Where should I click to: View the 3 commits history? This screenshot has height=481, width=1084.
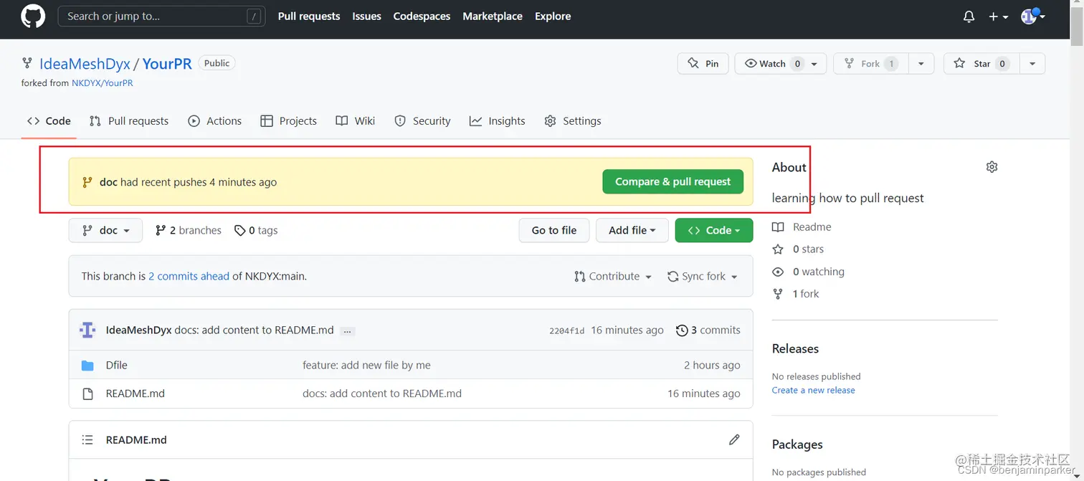pos(708,330)
